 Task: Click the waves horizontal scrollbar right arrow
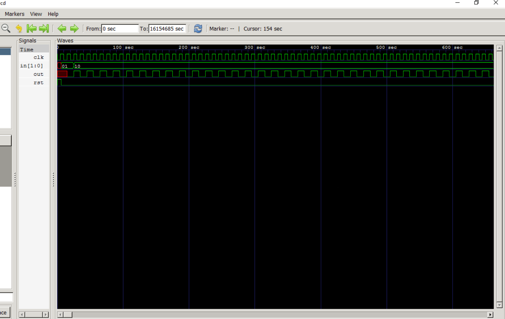coord(490,314)
